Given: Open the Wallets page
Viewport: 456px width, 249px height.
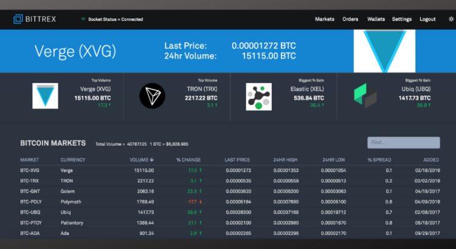Looking at the screenshot, I should [x=376, y=19].
